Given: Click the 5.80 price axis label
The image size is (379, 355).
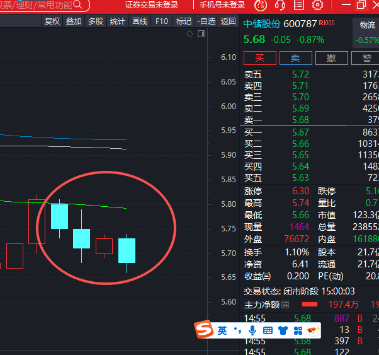Looking at the screenshot, I should coord(229,204).
